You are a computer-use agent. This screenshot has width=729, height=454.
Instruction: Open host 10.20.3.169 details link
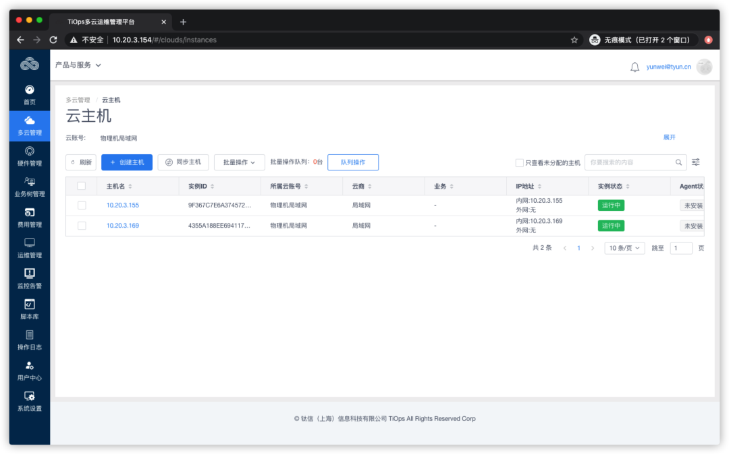(x=122, y=225)
